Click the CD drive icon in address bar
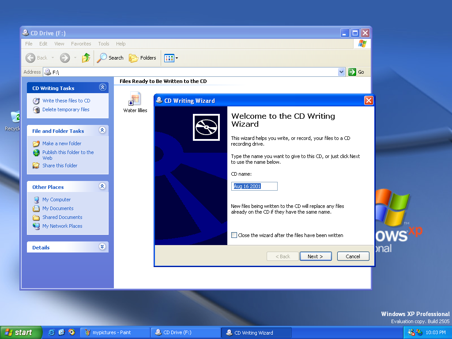This screenshot has width=452, height=339. pyautogui.click(x=48, y=72)
